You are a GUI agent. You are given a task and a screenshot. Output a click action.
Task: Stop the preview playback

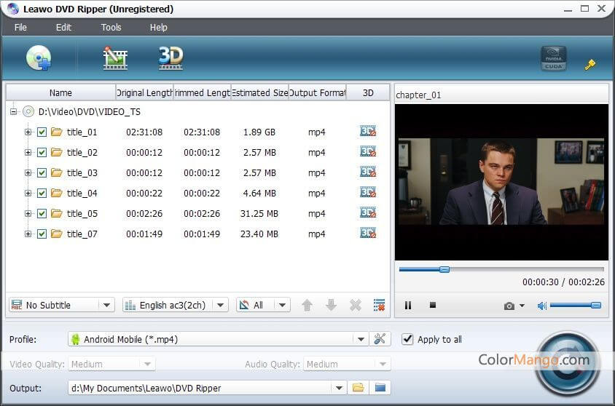[432, 306]
